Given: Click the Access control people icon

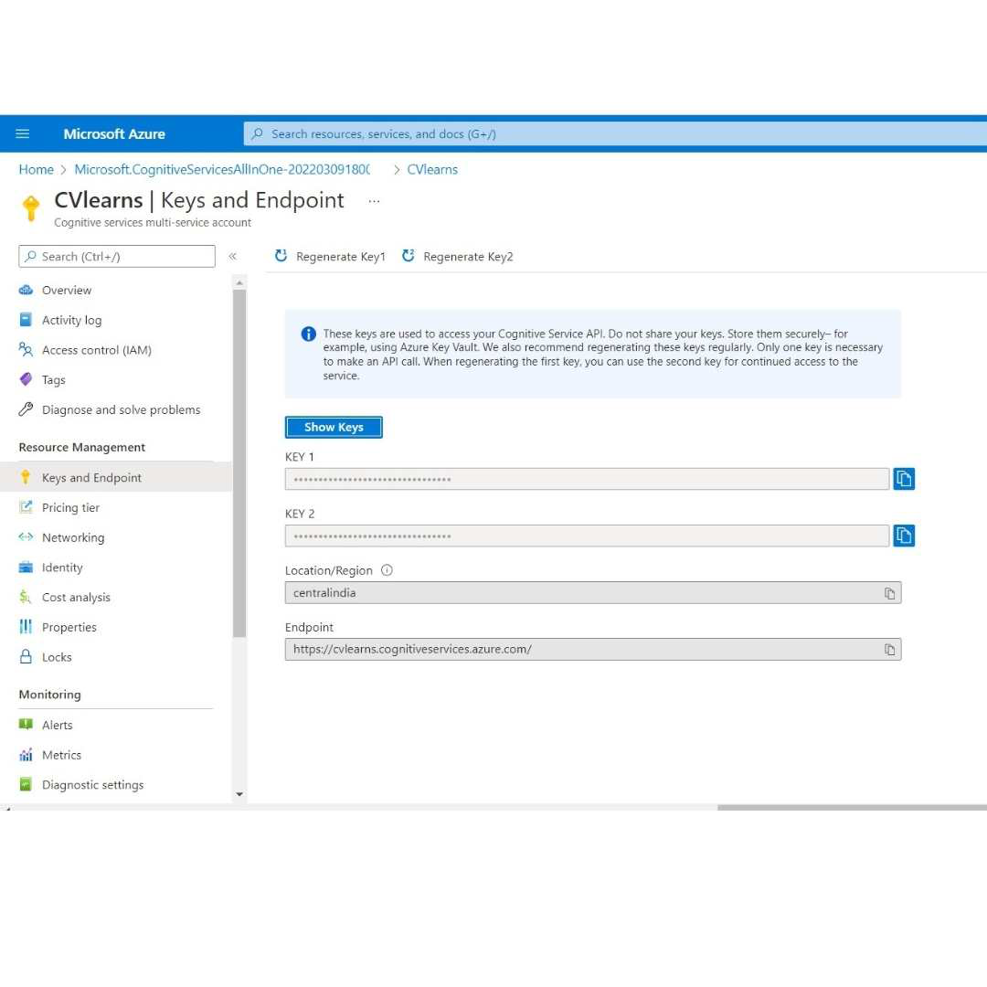Looking at the screenshot, I should [x=26, y=349].
